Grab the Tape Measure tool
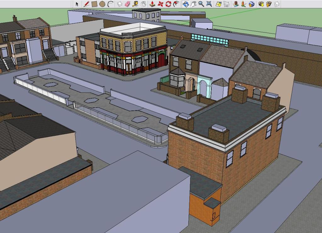 [136, 4]
